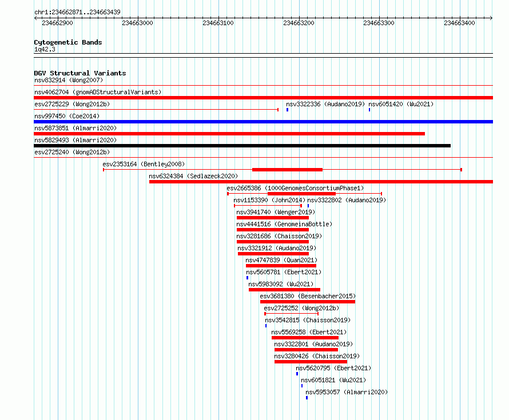The image size is (509, 420).
Task: Select the nsv5620795 (Ebert2021) label
Action: point(333,368)
